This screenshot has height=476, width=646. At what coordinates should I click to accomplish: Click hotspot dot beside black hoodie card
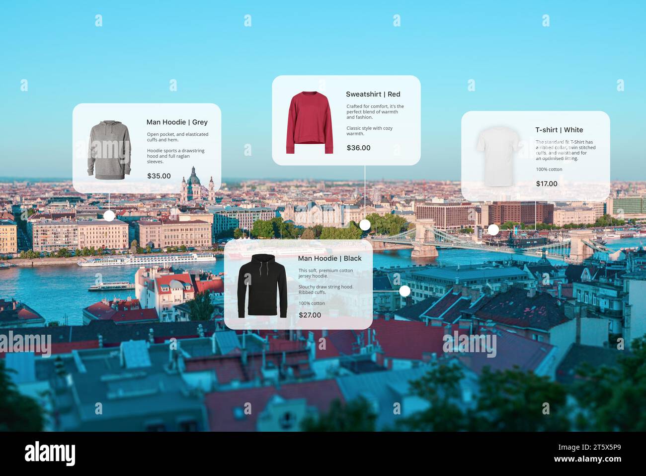[x=405, y=291]
